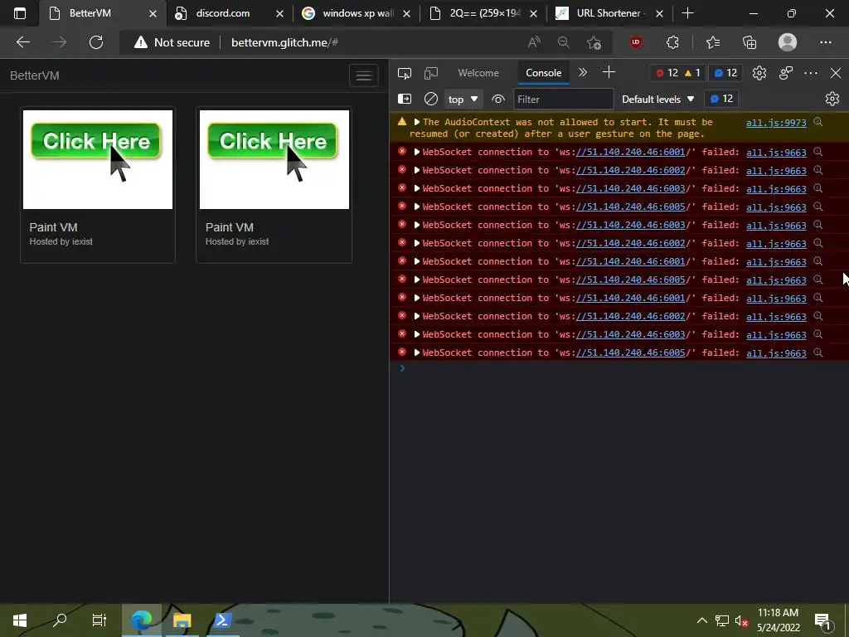Image resolution: width=849 pixels, height=637 pixels.
Task: Open Windows taskbar search
Action: tap(60, 620)
